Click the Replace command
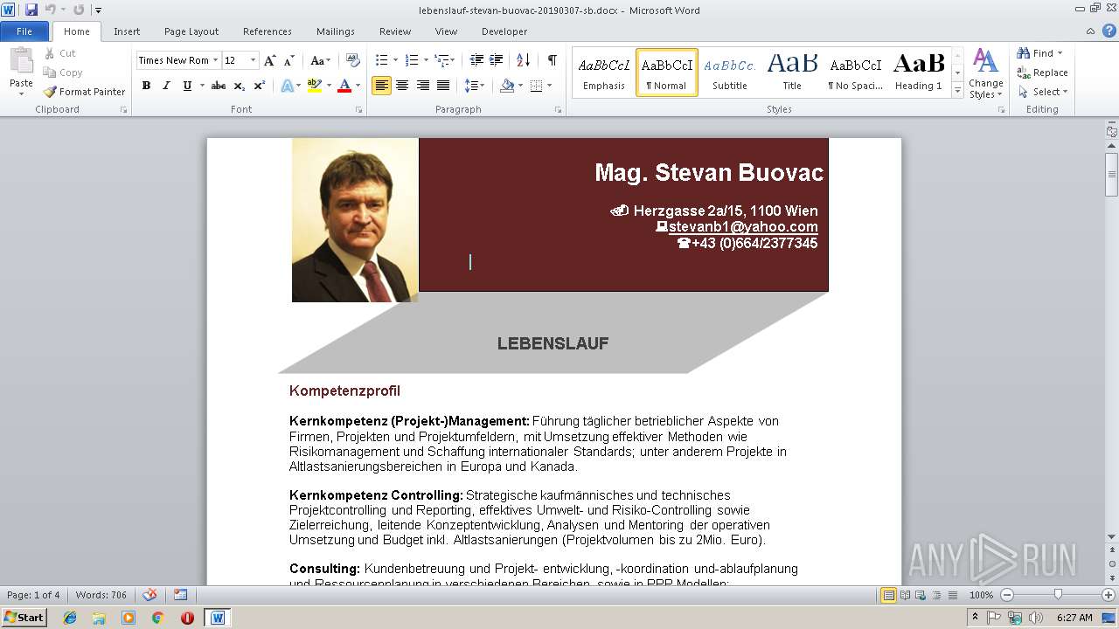 point(1042,73)
